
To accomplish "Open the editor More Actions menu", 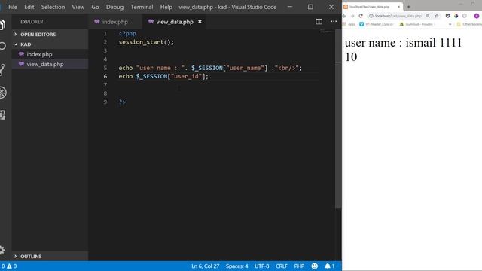I will click(334, 22).
